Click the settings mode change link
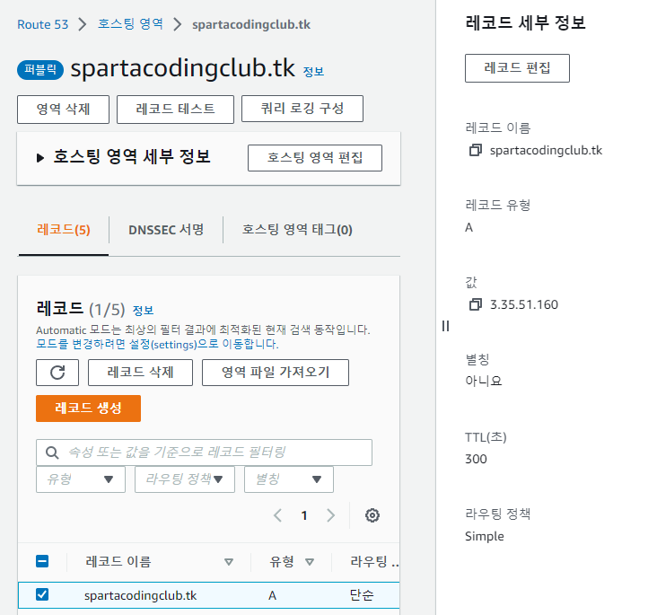The width and height of the screenshot is (648, 615). tap(157, 344)
